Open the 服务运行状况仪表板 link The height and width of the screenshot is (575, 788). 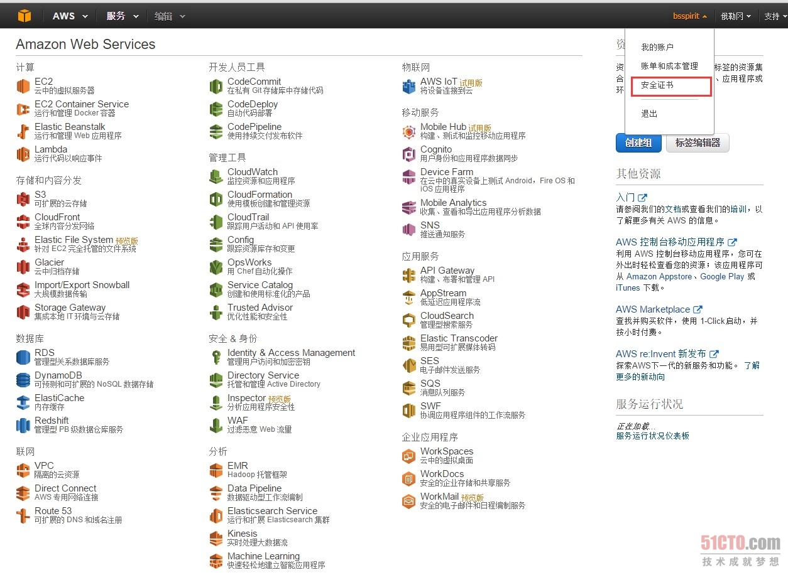652,436
